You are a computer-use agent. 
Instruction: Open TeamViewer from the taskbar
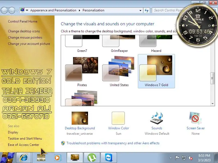[x=108, y=158]
